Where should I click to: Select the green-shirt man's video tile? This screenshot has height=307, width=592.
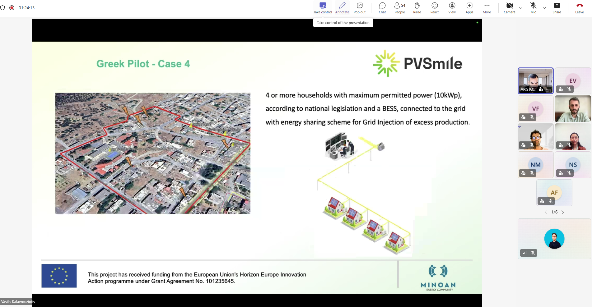[573, 109]
